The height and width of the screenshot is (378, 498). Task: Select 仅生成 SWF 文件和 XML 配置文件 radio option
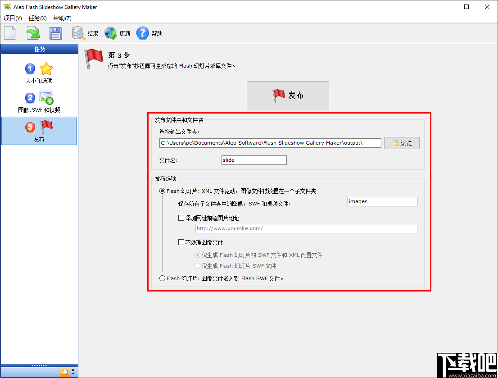point(198,255)
